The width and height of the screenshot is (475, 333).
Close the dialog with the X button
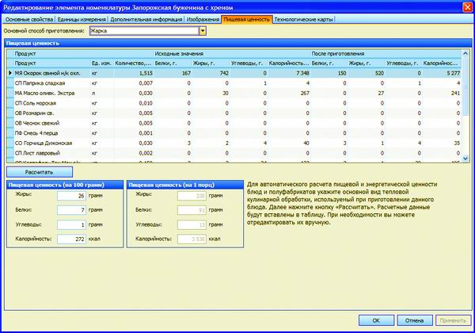click(x=466, y=6)
